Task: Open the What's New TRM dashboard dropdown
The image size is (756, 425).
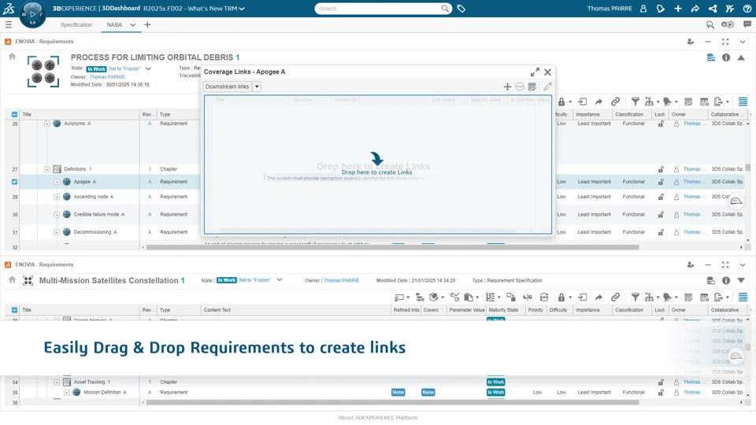Action: [x=242, y=9]
